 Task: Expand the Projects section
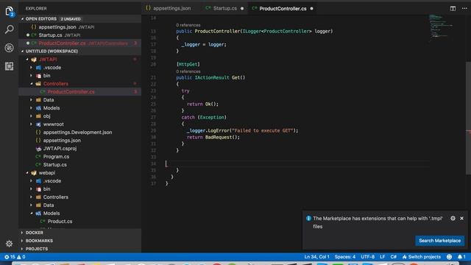click(80, 249)
